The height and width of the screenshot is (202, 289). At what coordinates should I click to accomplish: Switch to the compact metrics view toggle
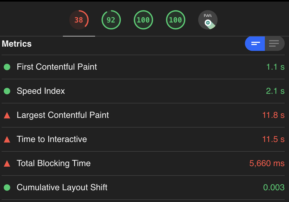(255, 44)
